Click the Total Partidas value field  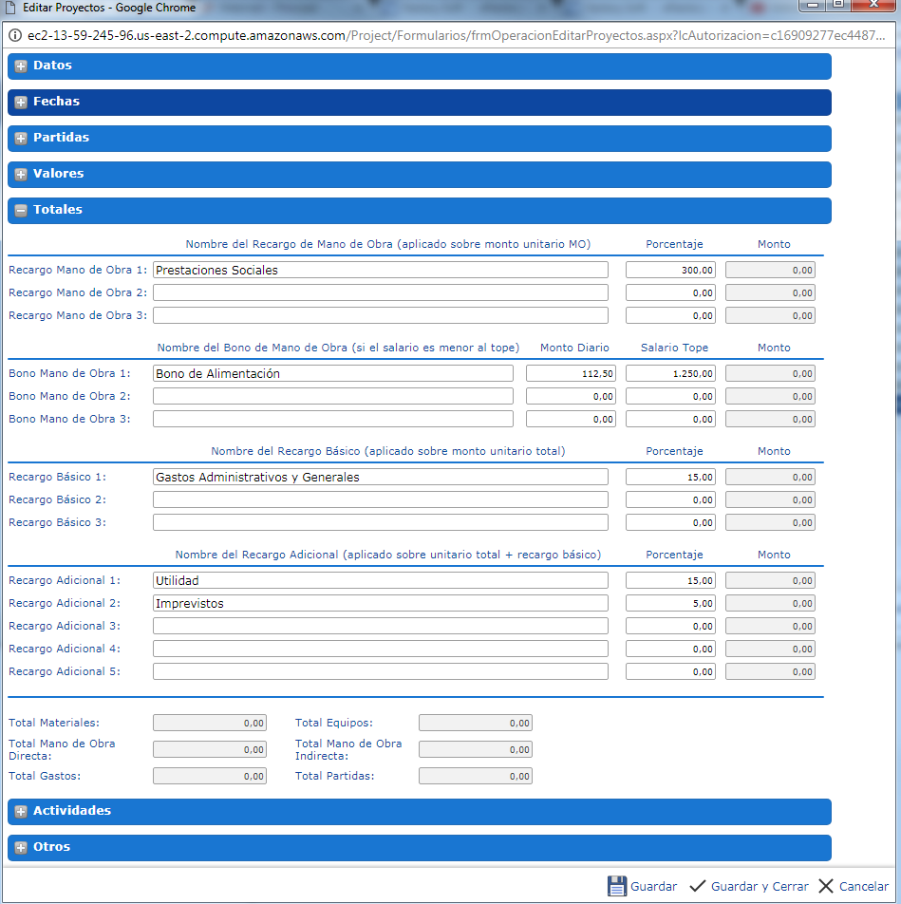pos(476,776)
